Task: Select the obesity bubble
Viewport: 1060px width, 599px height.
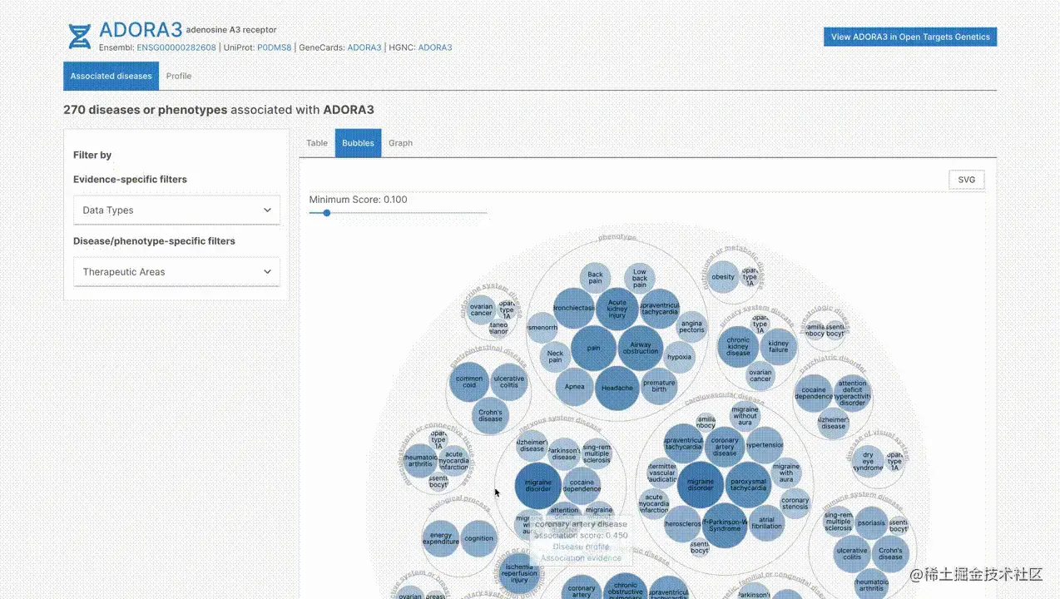Action: (x=723, y=277)
